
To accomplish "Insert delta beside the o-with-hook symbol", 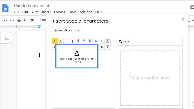I will tap(78, 41).
